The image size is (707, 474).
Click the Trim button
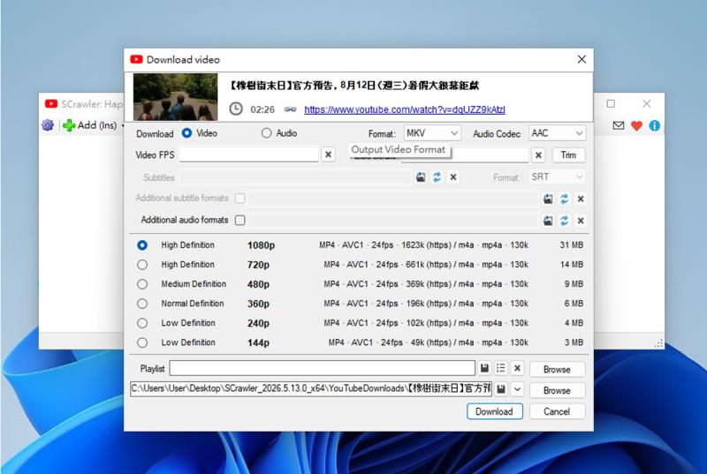(x=568, y=154)
